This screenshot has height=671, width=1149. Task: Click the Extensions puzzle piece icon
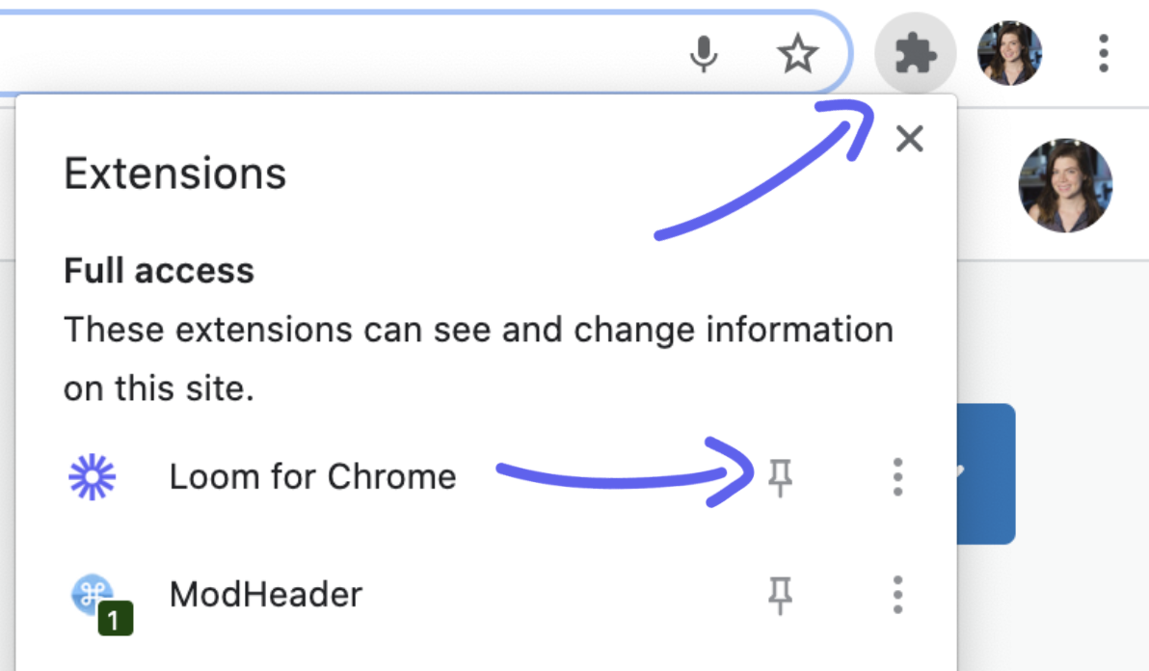click(x=915, y=56)
